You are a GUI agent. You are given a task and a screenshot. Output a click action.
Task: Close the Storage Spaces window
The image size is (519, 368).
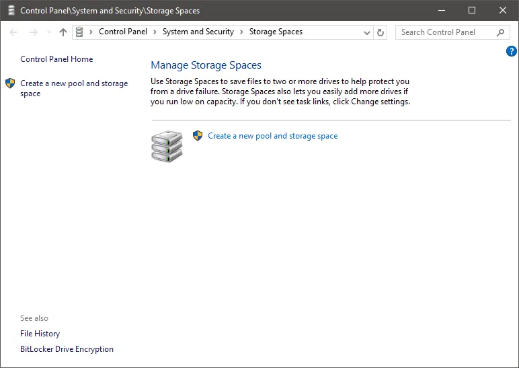(x=502, y=10)
